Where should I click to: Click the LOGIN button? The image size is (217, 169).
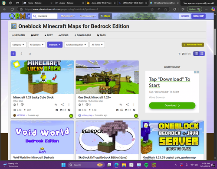point(185,16)
